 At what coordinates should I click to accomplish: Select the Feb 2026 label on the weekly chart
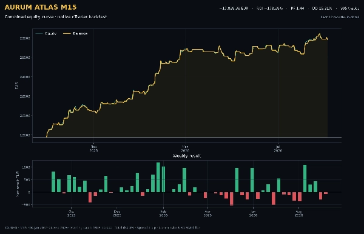[163, 213]
